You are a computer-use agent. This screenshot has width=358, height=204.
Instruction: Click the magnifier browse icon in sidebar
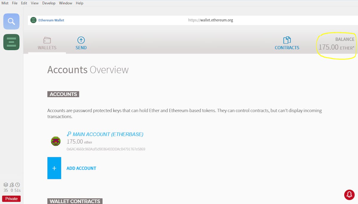11,21
